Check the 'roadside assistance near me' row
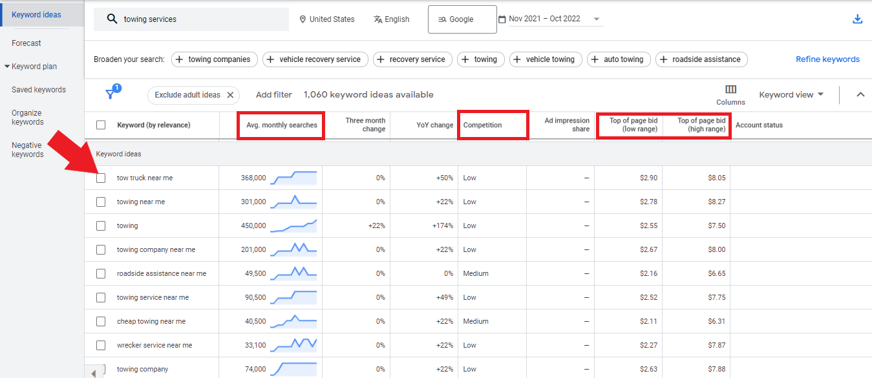This screenshot has height=378, width=872. coord(101,273)
